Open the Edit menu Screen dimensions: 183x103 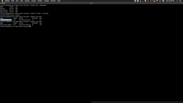pyautogui.click(x=17, y=1)
